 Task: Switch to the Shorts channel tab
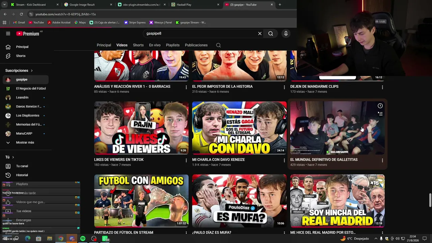click(138, 45)
